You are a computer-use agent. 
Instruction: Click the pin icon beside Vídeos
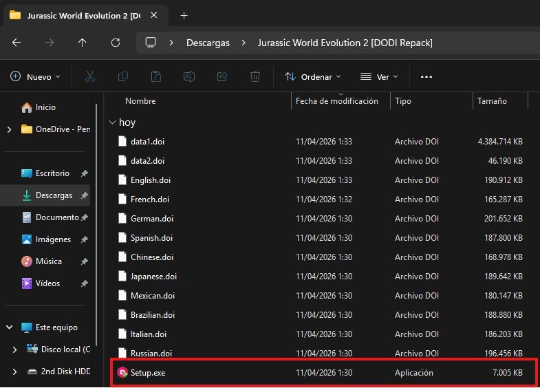(x=85, y=283)
